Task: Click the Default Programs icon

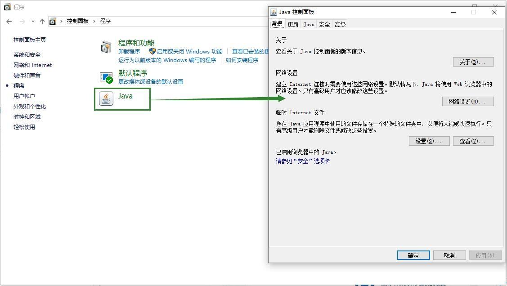Action: (x=106, y=77)
